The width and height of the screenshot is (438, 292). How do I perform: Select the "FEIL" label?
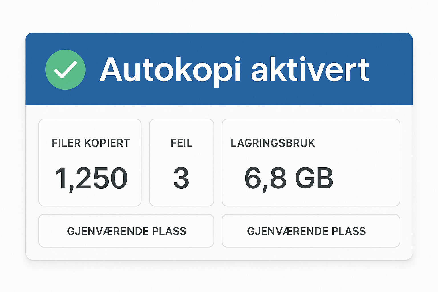point(182,143)
